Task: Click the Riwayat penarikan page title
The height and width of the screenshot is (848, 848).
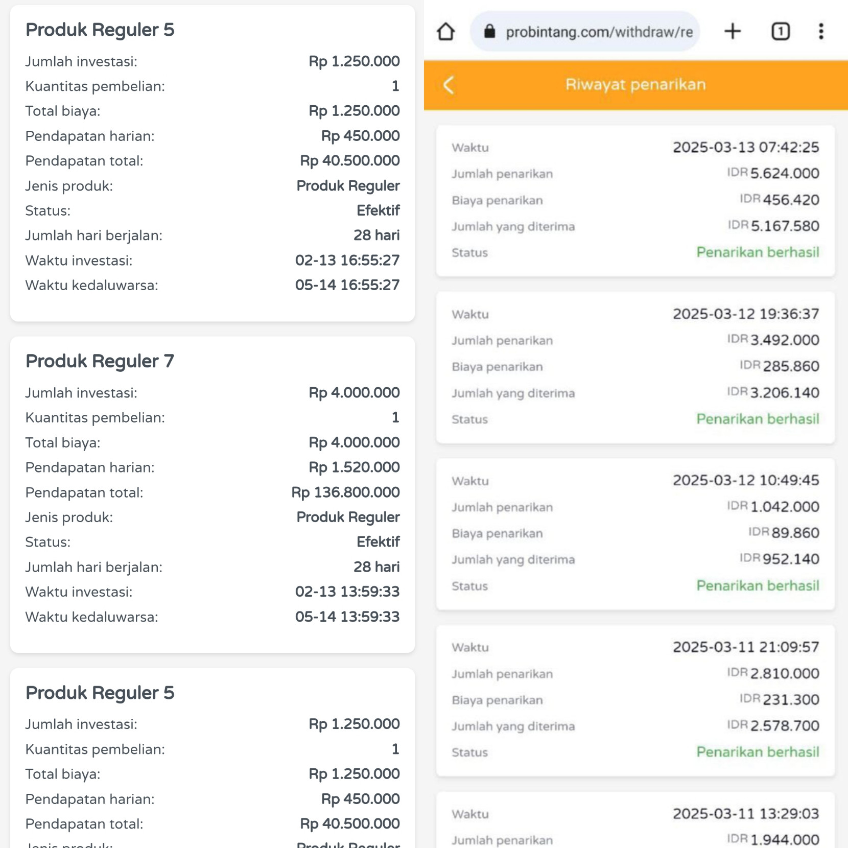Action: [x=635, y=84]
